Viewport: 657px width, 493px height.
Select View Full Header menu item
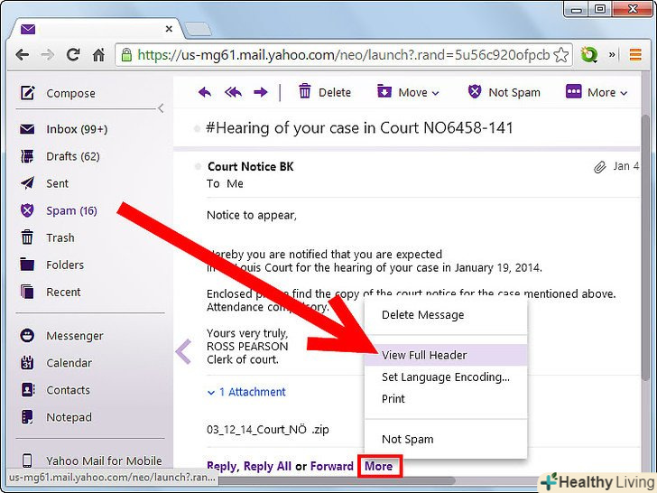pos(424,355)
